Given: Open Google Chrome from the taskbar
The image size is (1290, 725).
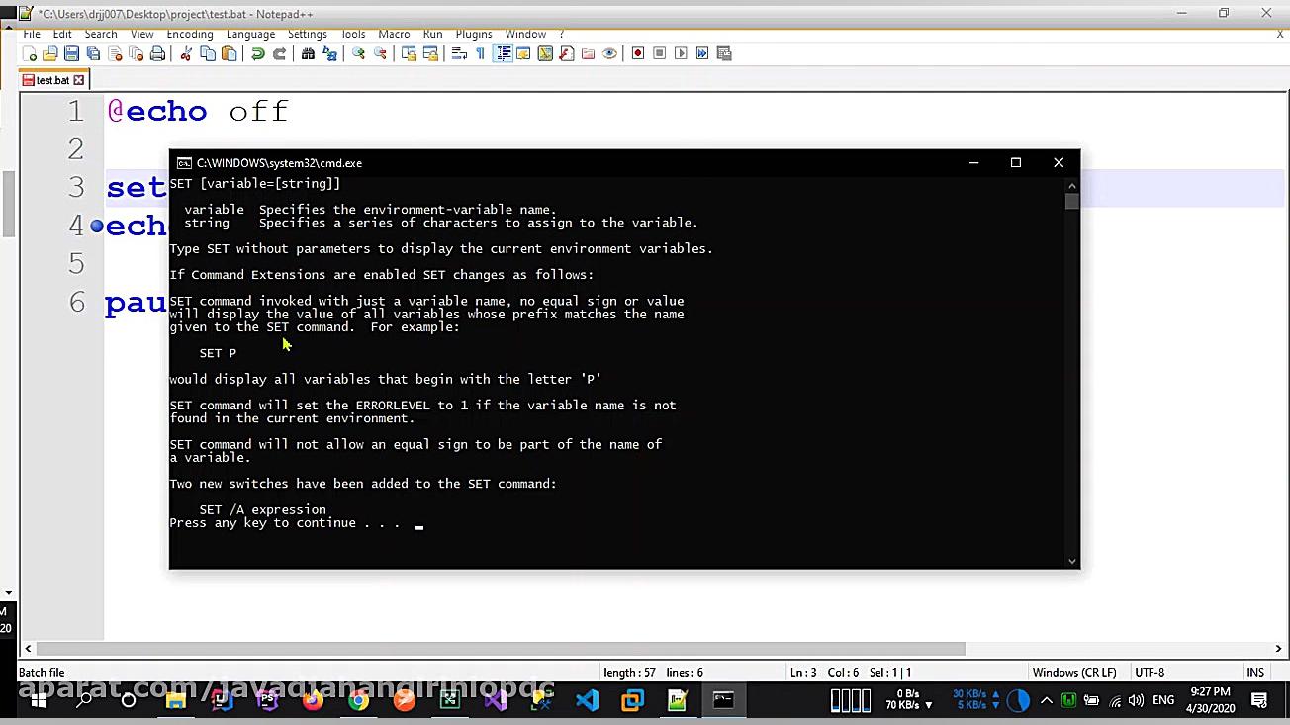Looking at the screenshot, I should click(358, 700).
